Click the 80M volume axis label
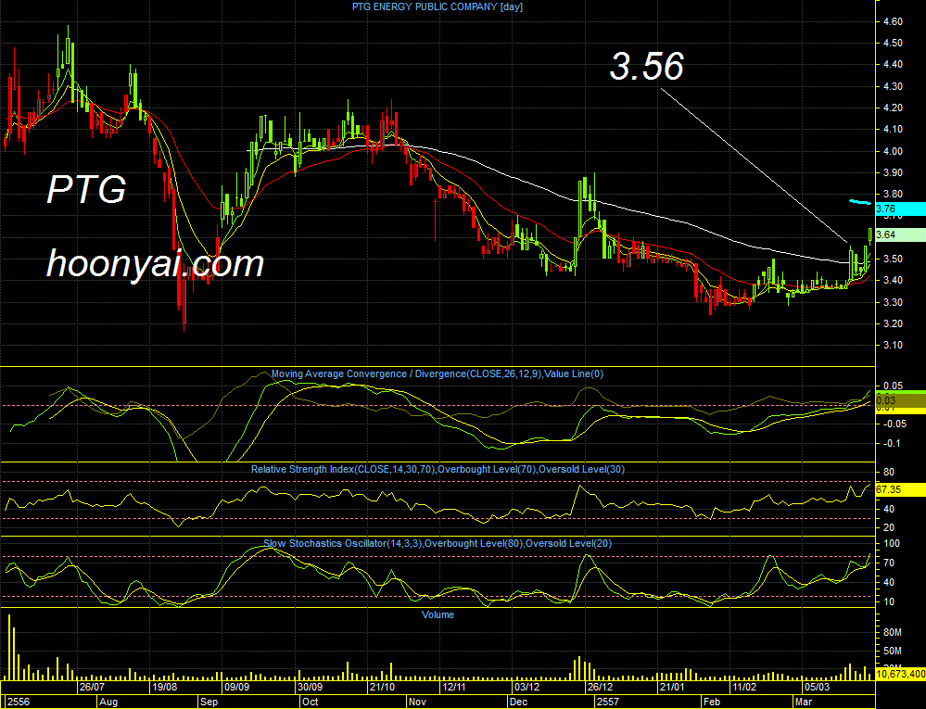Viewport: 926px width, 709px height. pyautogui.click(x=893, y=632)
